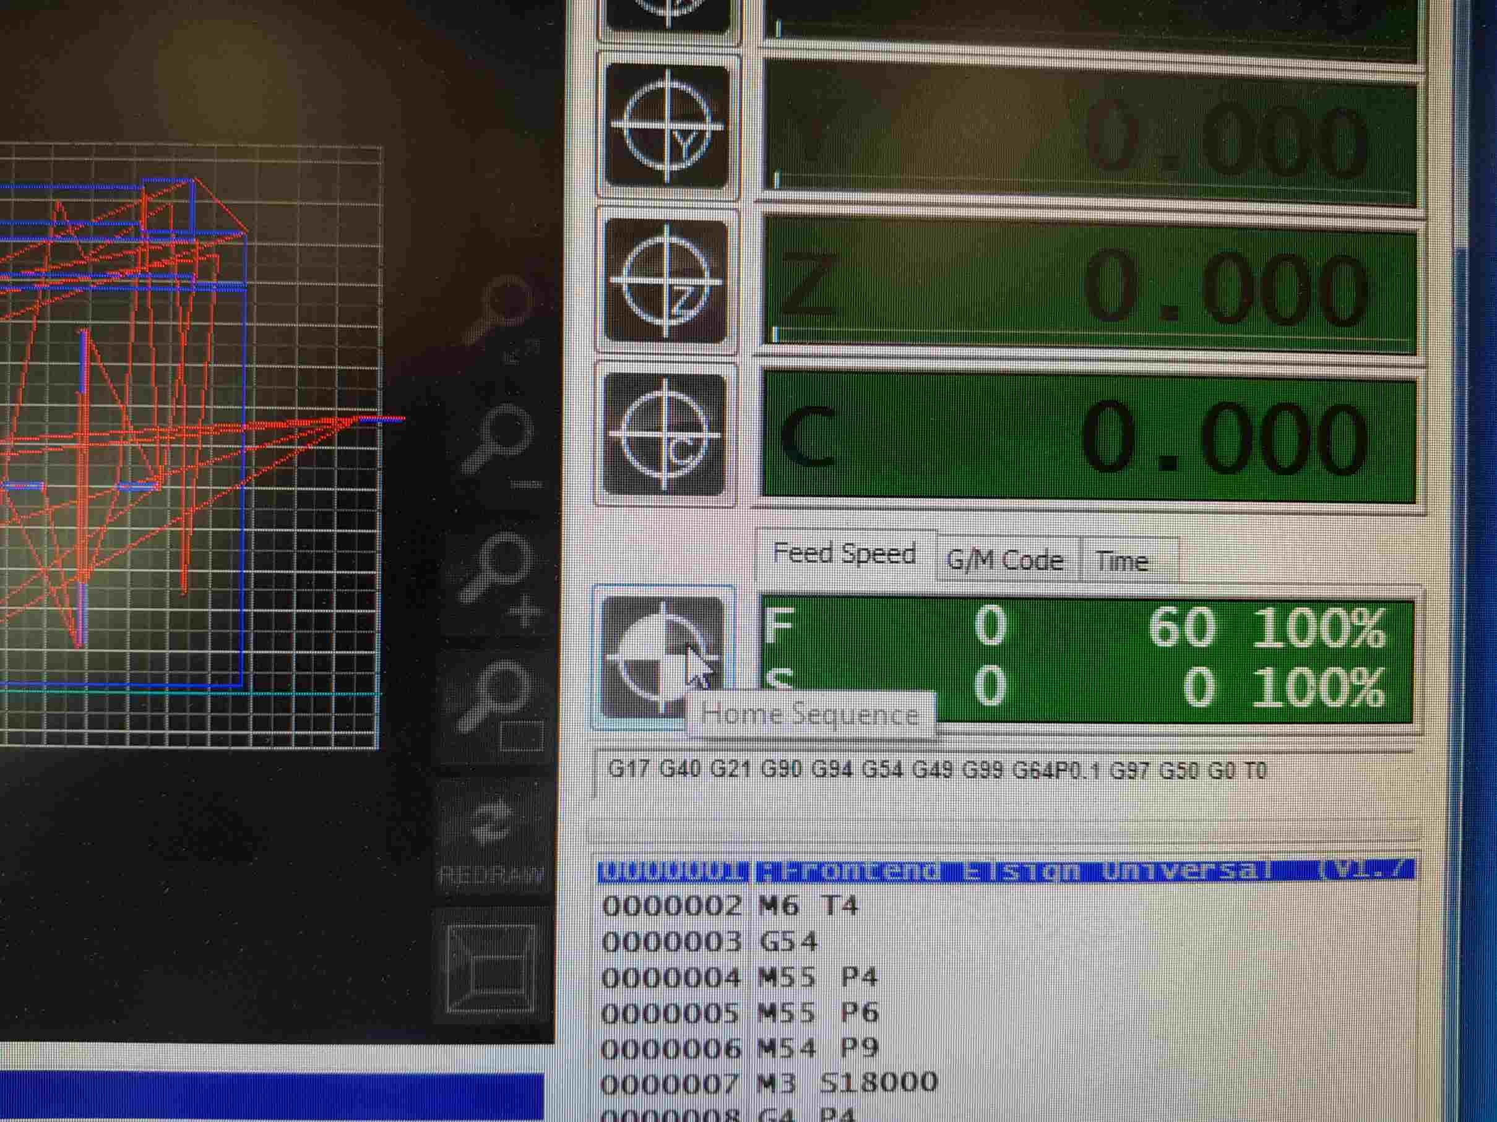The width and height of the screenshot is (1497, 1122).
Task: Select G-code line M6 T4
Action: click(809, 905)
